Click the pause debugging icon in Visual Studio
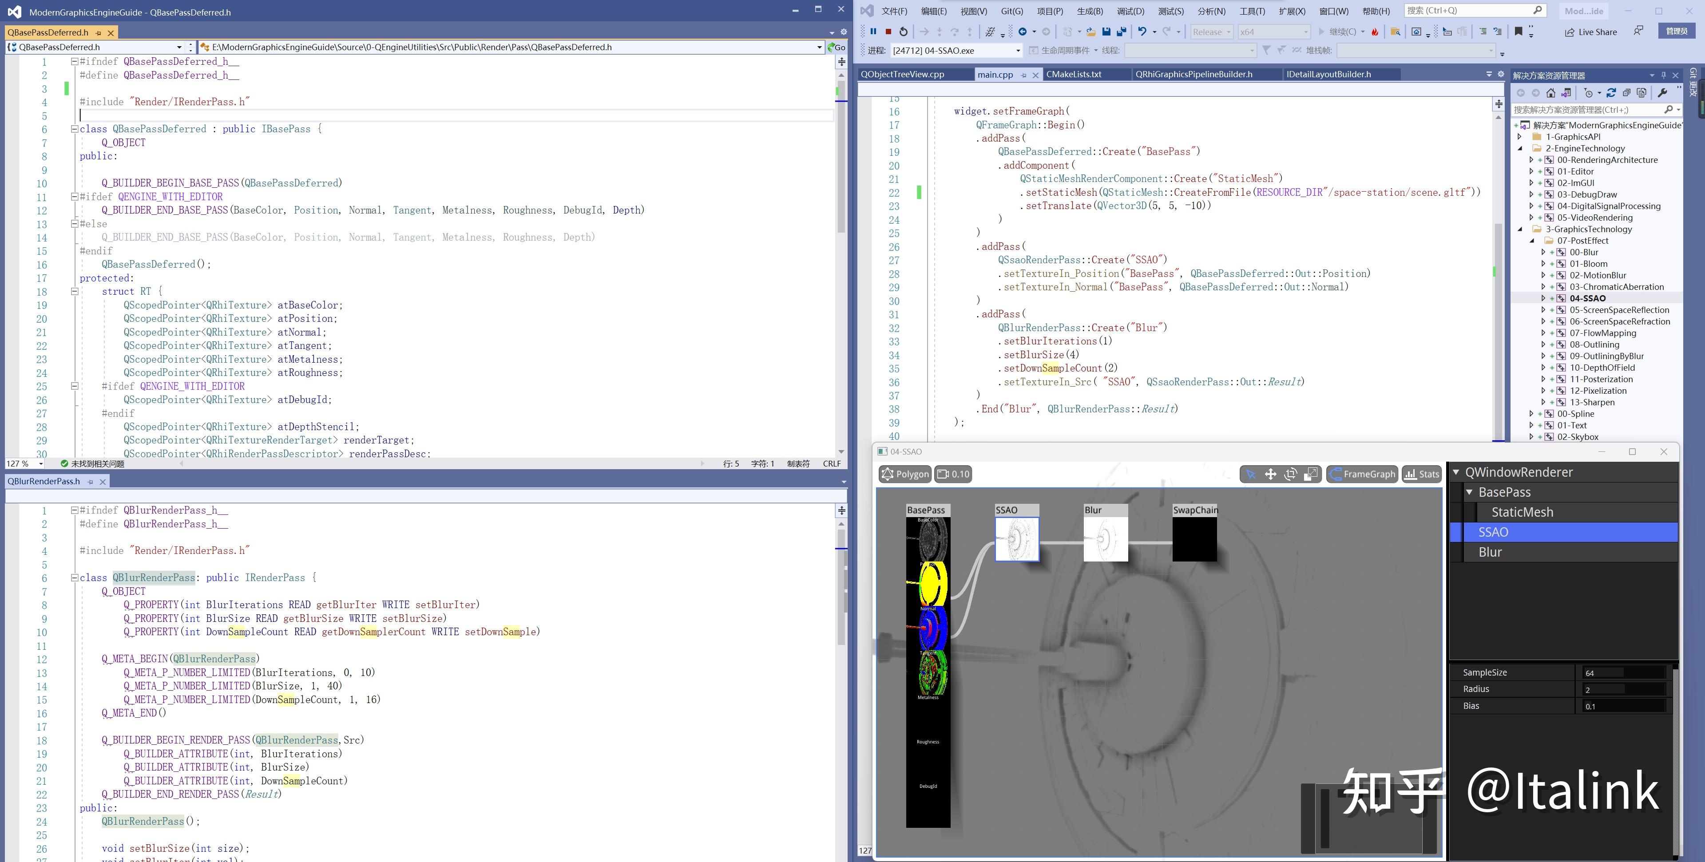Screen dimensions: 1705x862 pyautogui.click(x=874, y=32)
